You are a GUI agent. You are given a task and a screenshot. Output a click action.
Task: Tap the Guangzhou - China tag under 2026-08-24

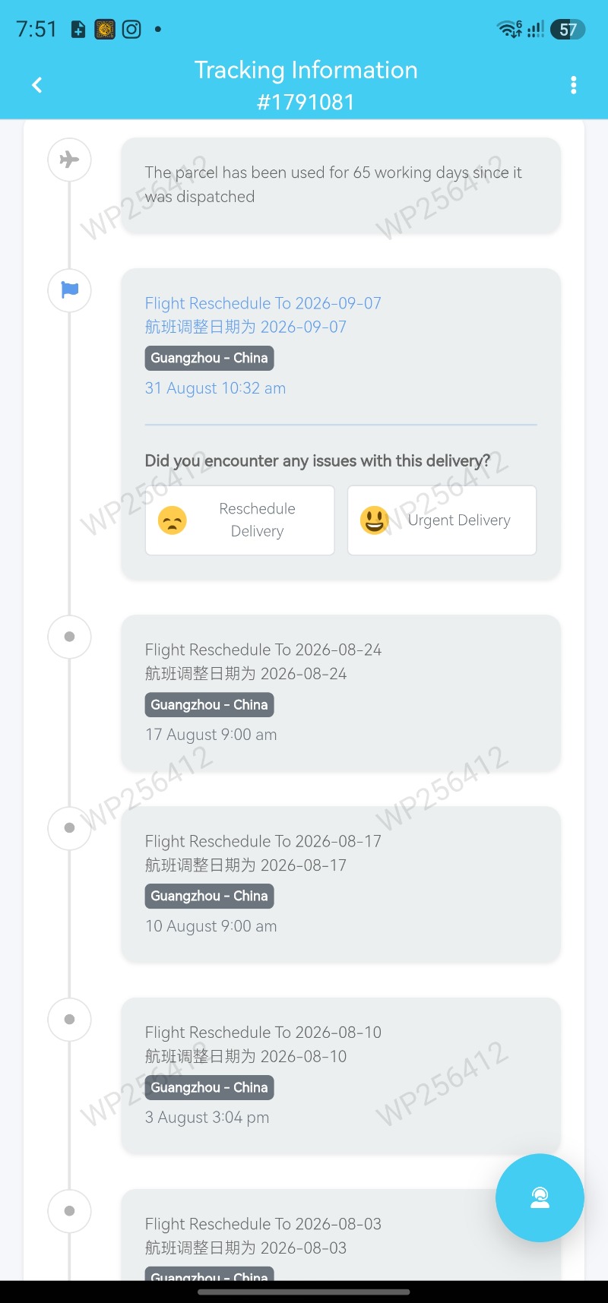click(209, 704)
